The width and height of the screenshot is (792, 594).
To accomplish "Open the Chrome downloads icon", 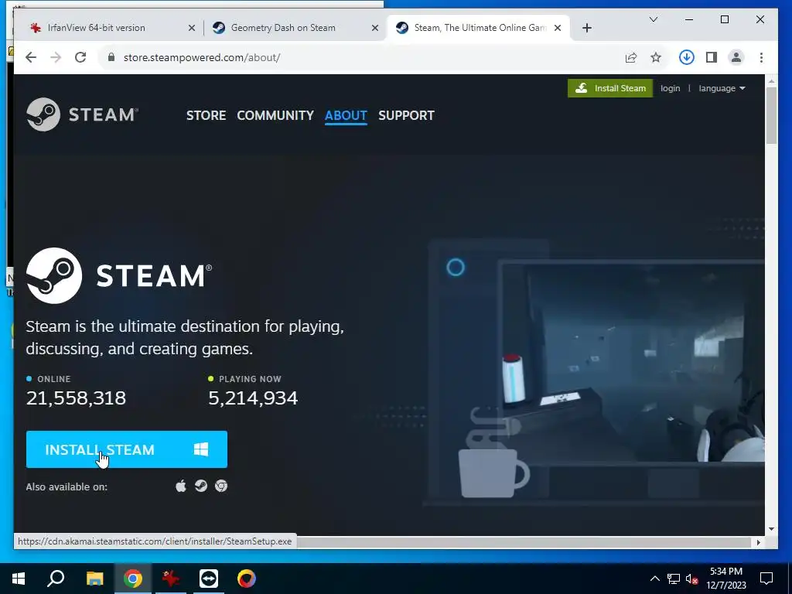I will point(687,57).
